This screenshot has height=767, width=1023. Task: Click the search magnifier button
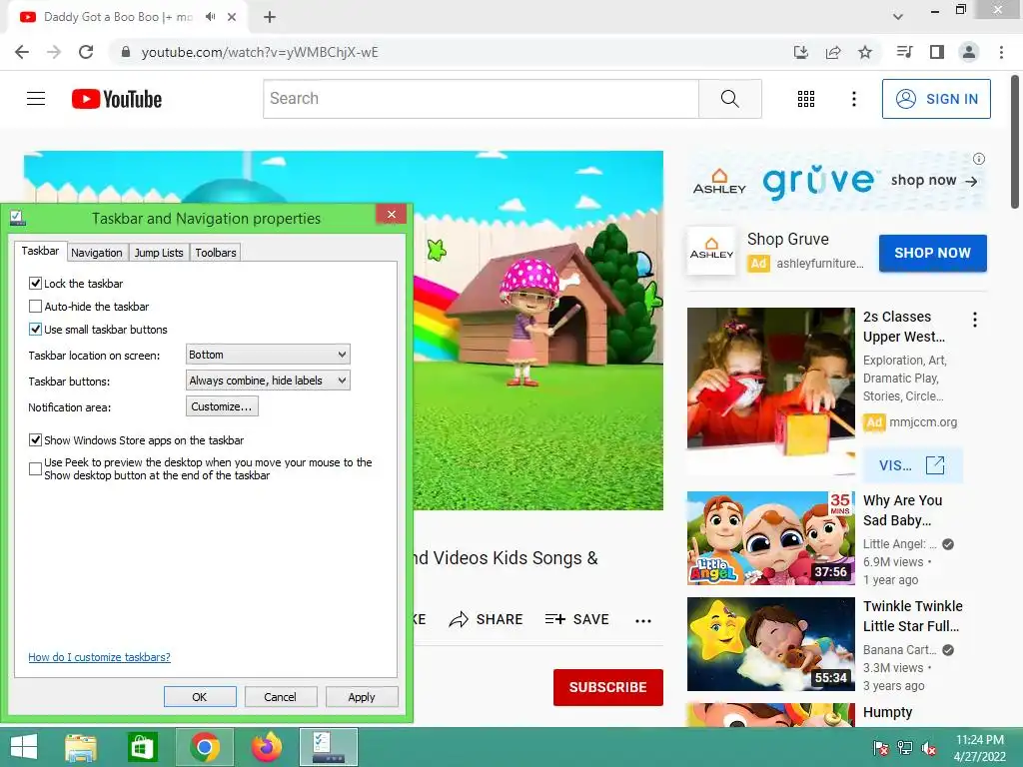click(x=729, y=99)
